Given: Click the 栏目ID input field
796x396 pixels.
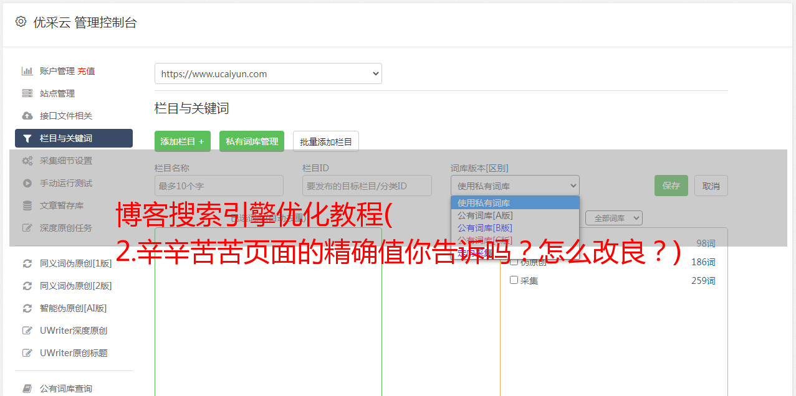Looking at the screenshot, I should (367, 186).
